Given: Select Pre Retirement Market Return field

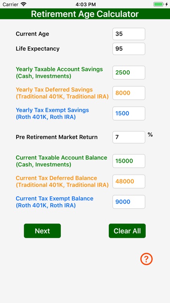Looking at the screenshot, I should (129, 137).
